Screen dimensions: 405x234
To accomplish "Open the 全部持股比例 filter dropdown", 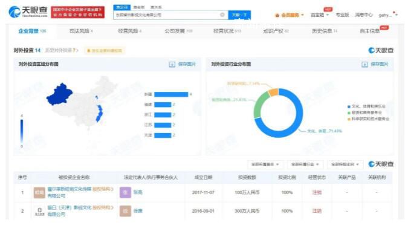I will click(x=345, y=164).
